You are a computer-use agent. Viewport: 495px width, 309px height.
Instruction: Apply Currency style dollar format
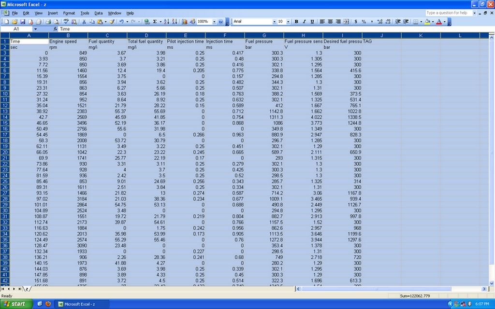[356, 21]
